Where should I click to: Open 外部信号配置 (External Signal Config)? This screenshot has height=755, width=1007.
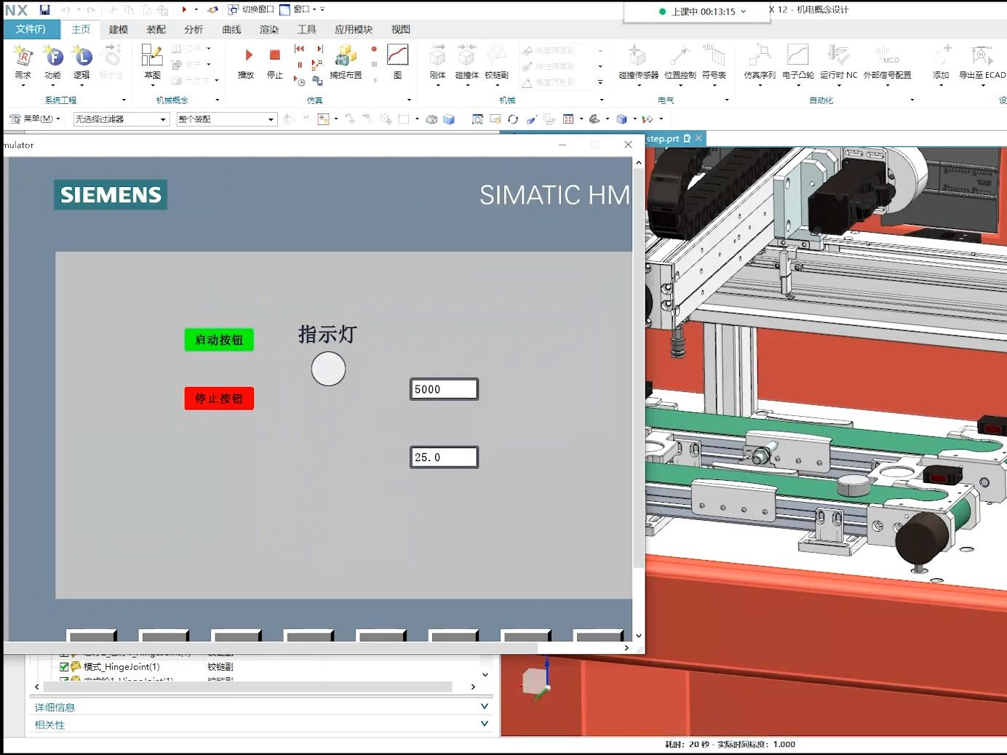[888, 64]
